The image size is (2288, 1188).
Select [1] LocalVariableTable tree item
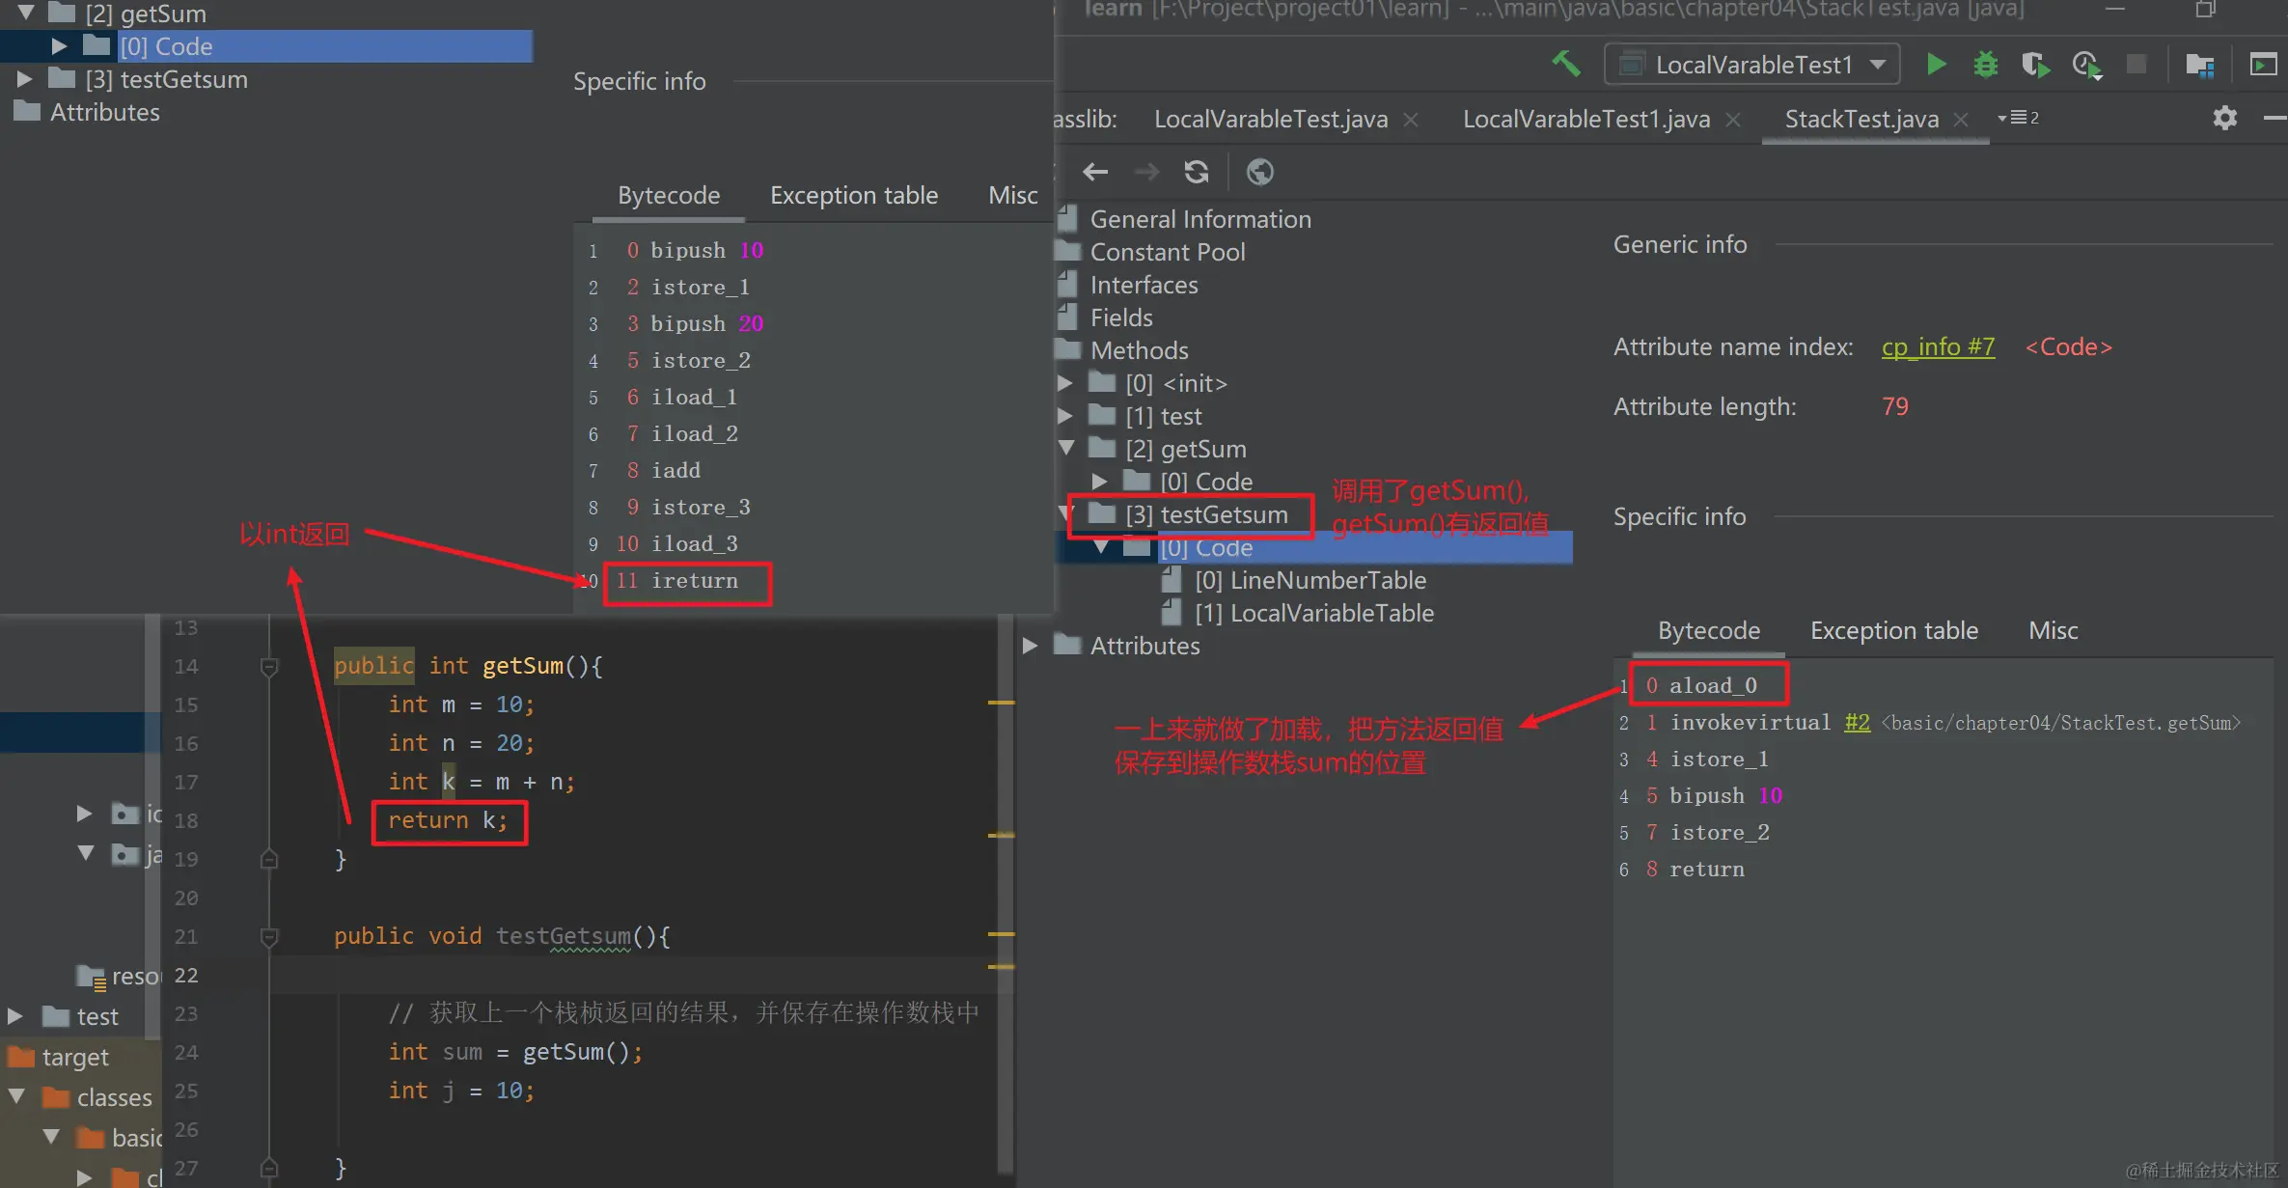point(1313,613)
